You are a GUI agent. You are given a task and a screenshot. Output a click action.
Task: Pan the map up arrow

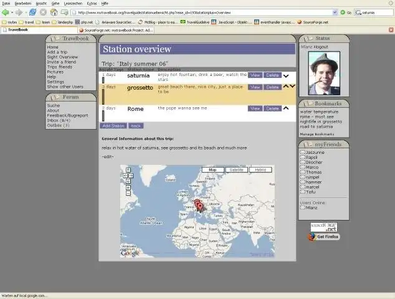(128, 170)
